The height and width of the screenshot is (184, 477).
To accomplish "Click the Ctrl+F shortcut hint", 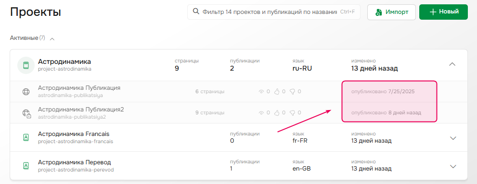I will coord(348,12).
